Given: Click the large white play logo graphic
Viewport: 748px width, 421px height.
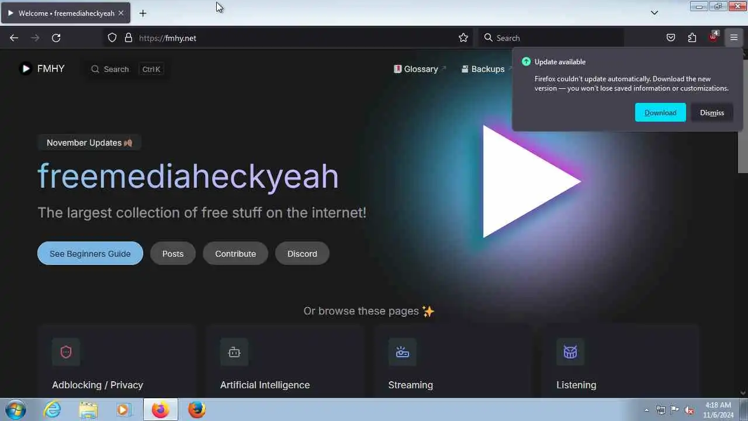Looking at the screenshot, I should [531, 182].
